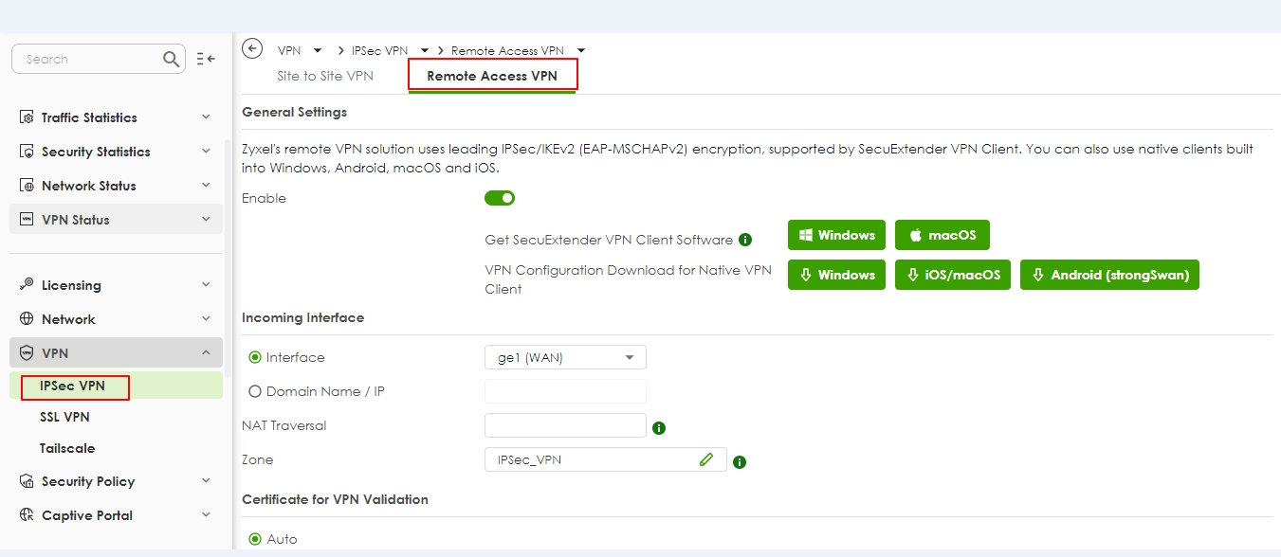The height and width of the screenshot is (557, 1281).
Task: Download VPN configuration for iOS/macOS
Action: (953, 275)
